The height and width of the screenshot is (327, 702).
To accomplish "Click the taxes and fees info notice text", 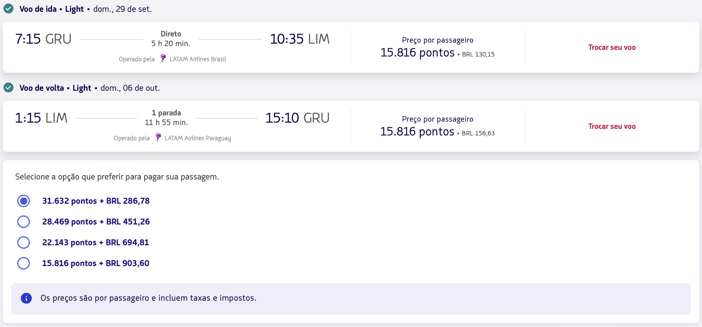I will pos(148,298).
